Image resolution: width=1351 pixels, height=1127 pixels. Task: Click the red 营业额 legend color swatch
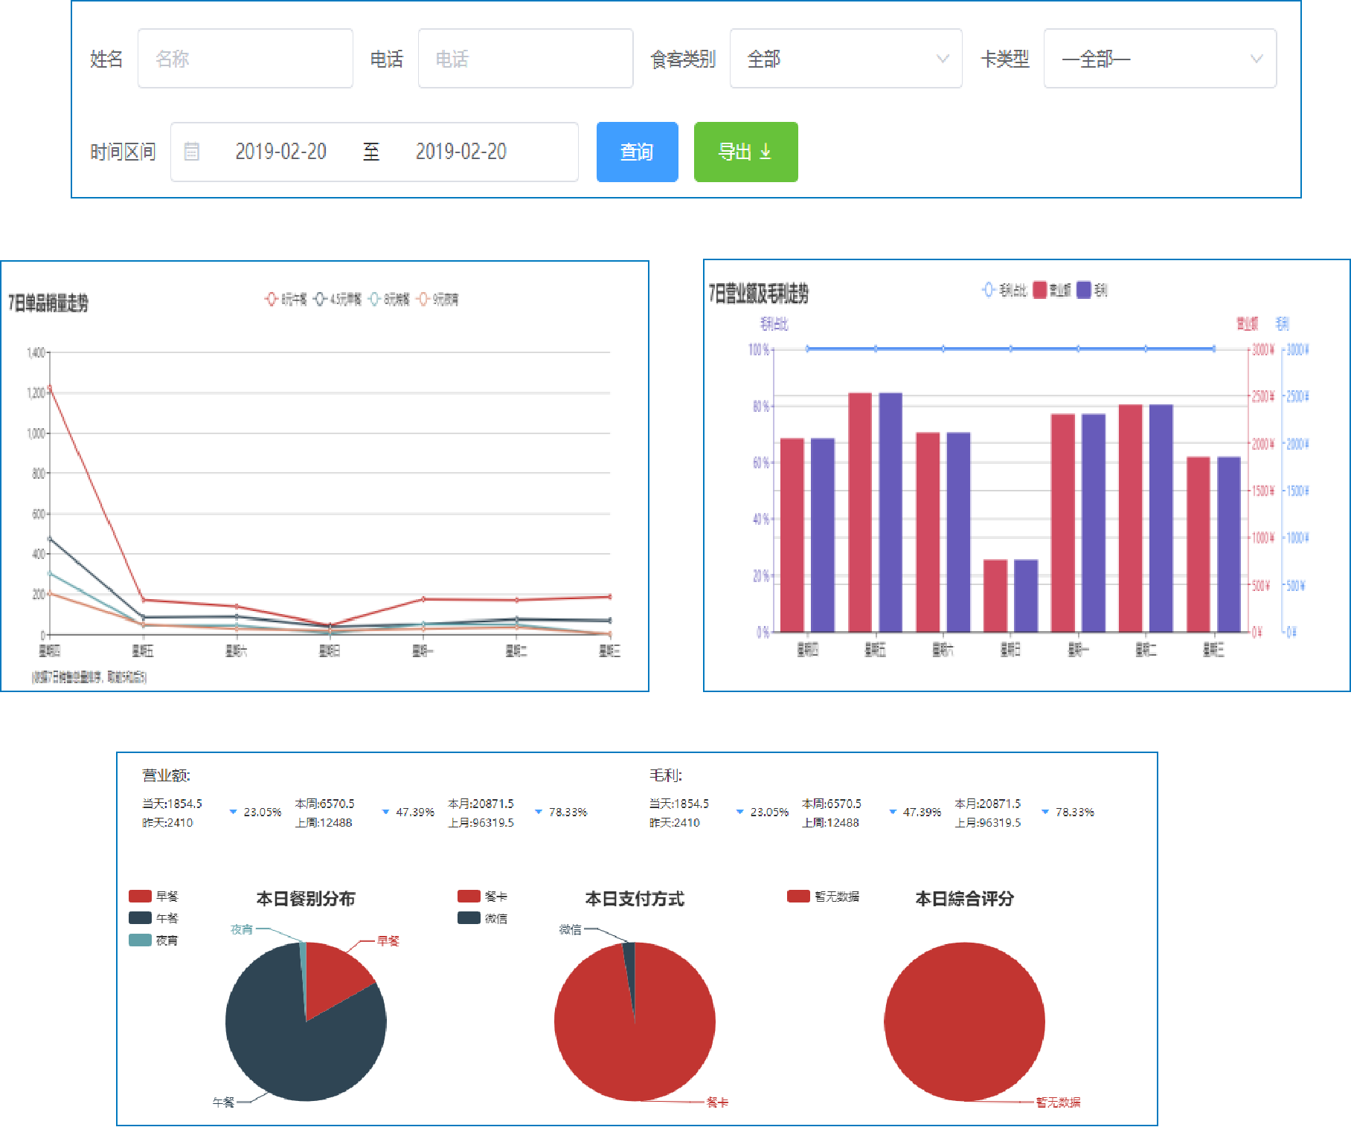(1040, 290)
